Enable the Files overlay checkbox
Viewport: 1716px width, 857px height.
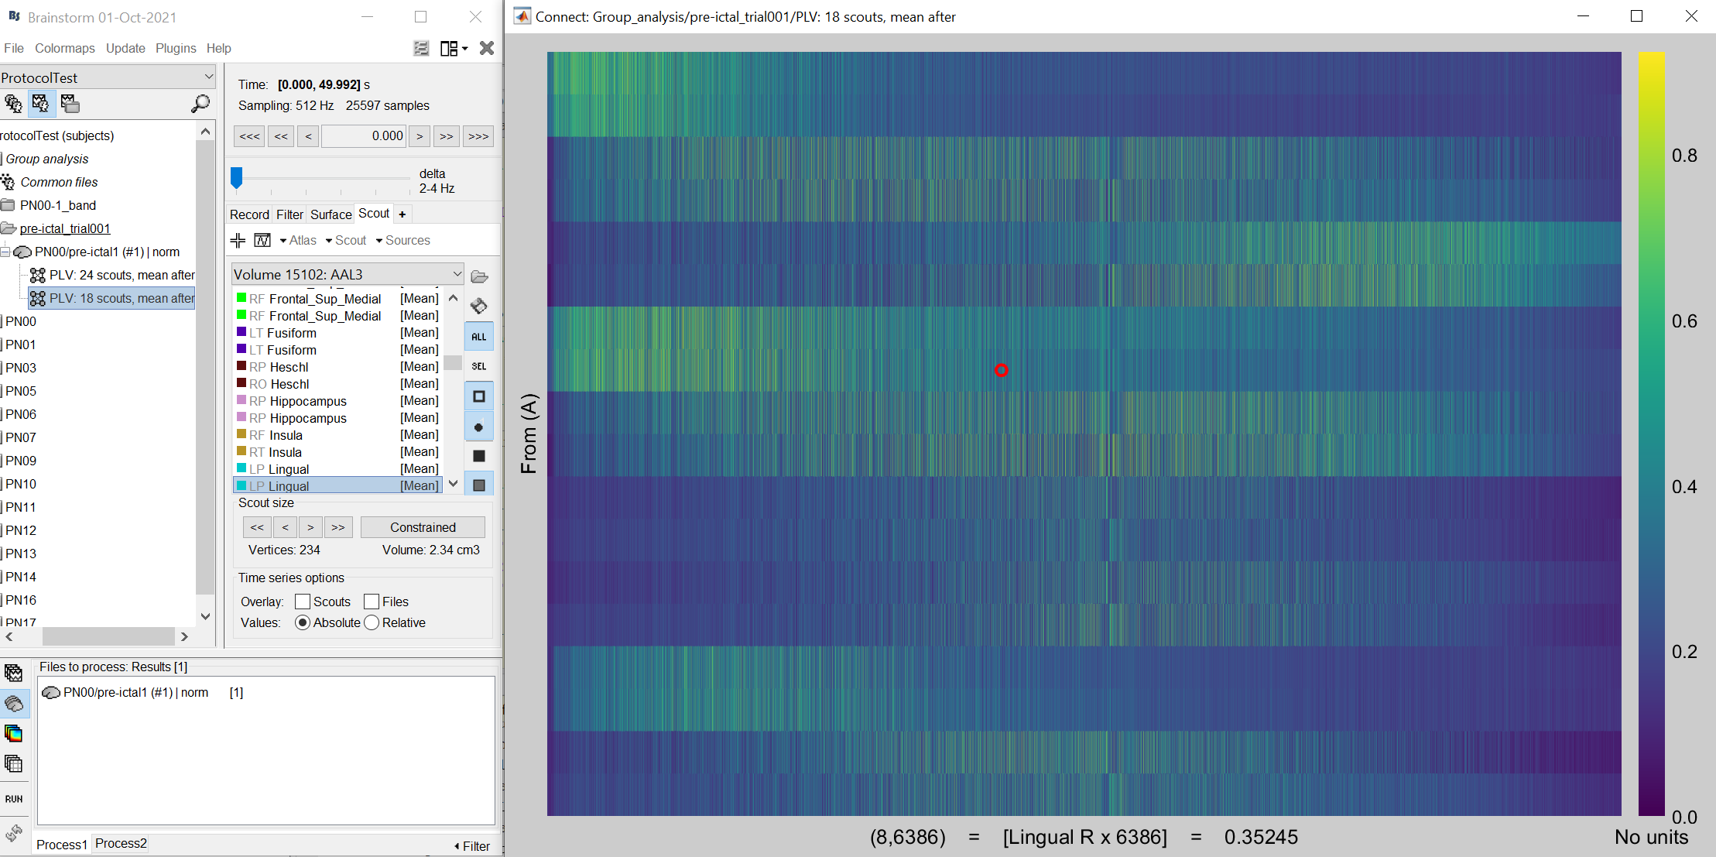coord(372,602)
